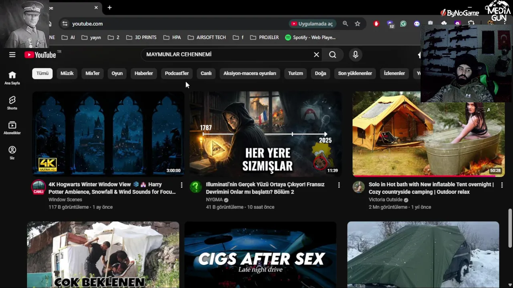This screenshot has width=513, height=288.
Task: Open a new browser tab
Action: click(x=109, y=8)
